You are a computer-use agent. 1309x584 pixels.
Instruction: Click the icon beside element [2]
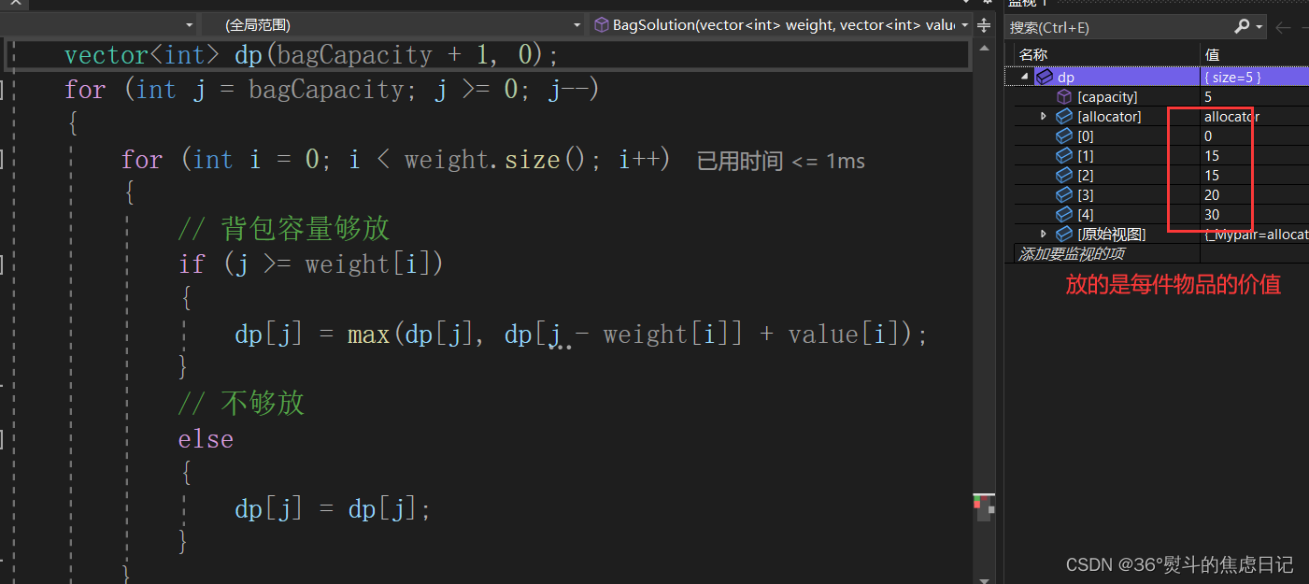click(1064, 176)
